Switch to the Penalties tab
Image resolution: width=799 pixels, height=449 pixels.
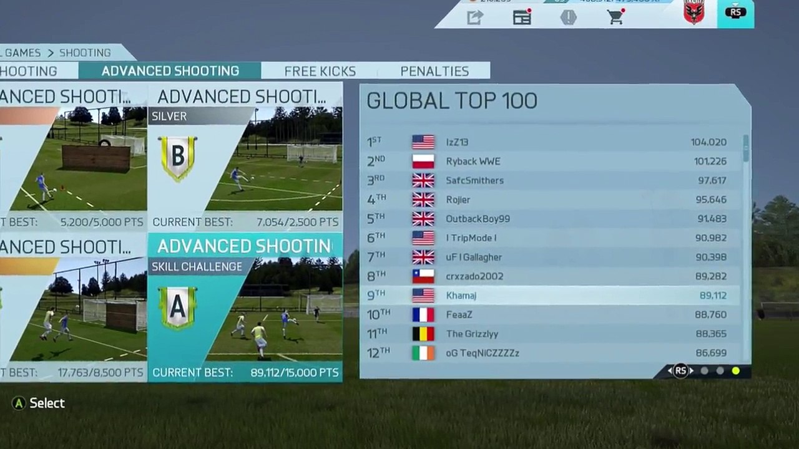(434, 71)
